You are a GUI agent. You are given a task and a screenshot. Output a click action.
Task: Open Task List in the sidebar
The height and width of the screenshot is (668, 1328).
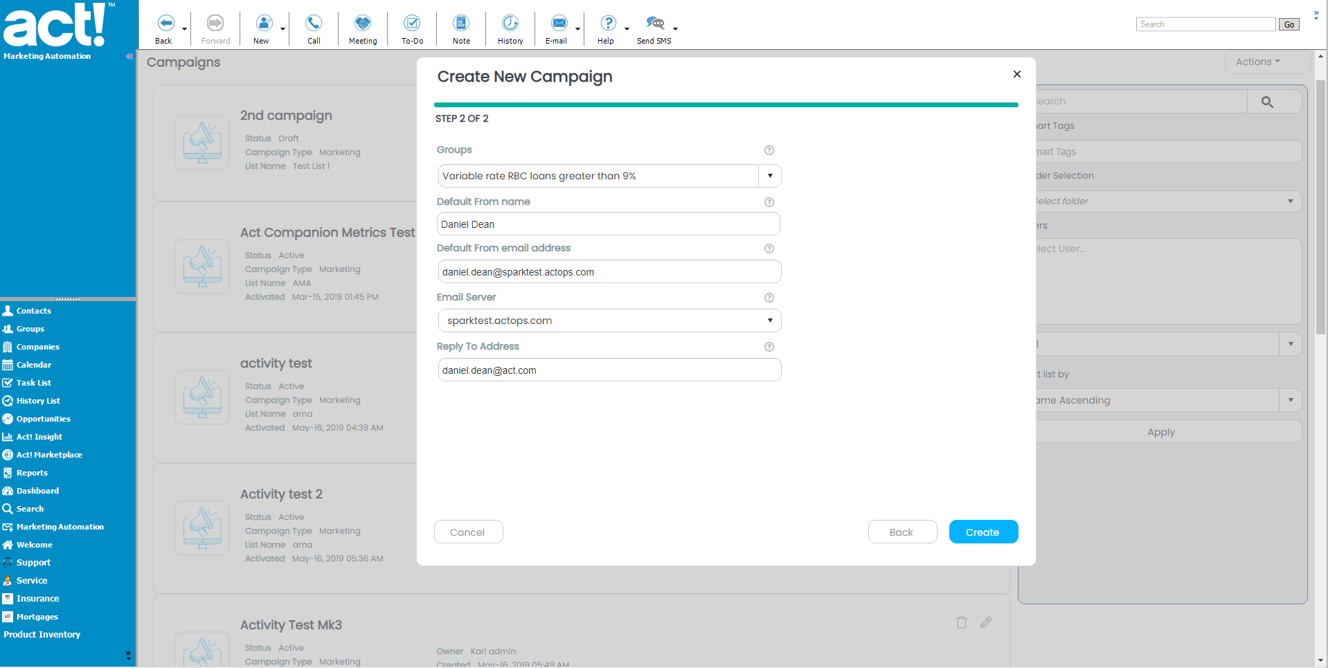tap(33, 383)
